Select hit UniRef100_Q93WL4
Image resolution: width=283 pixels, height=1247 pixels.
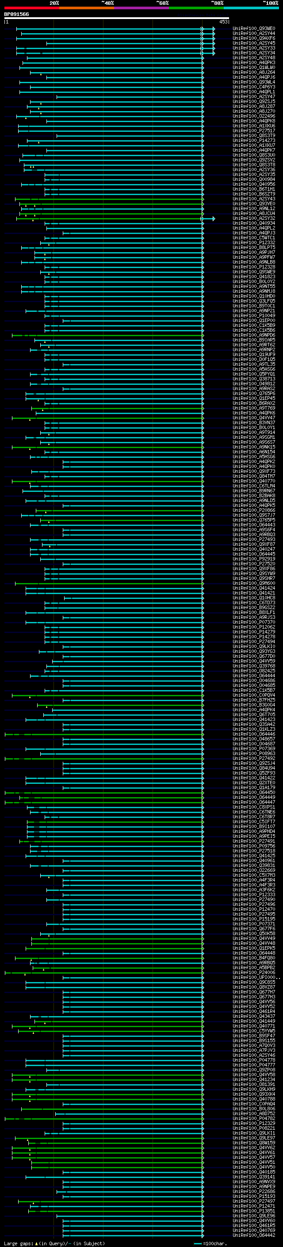[253, 82]
